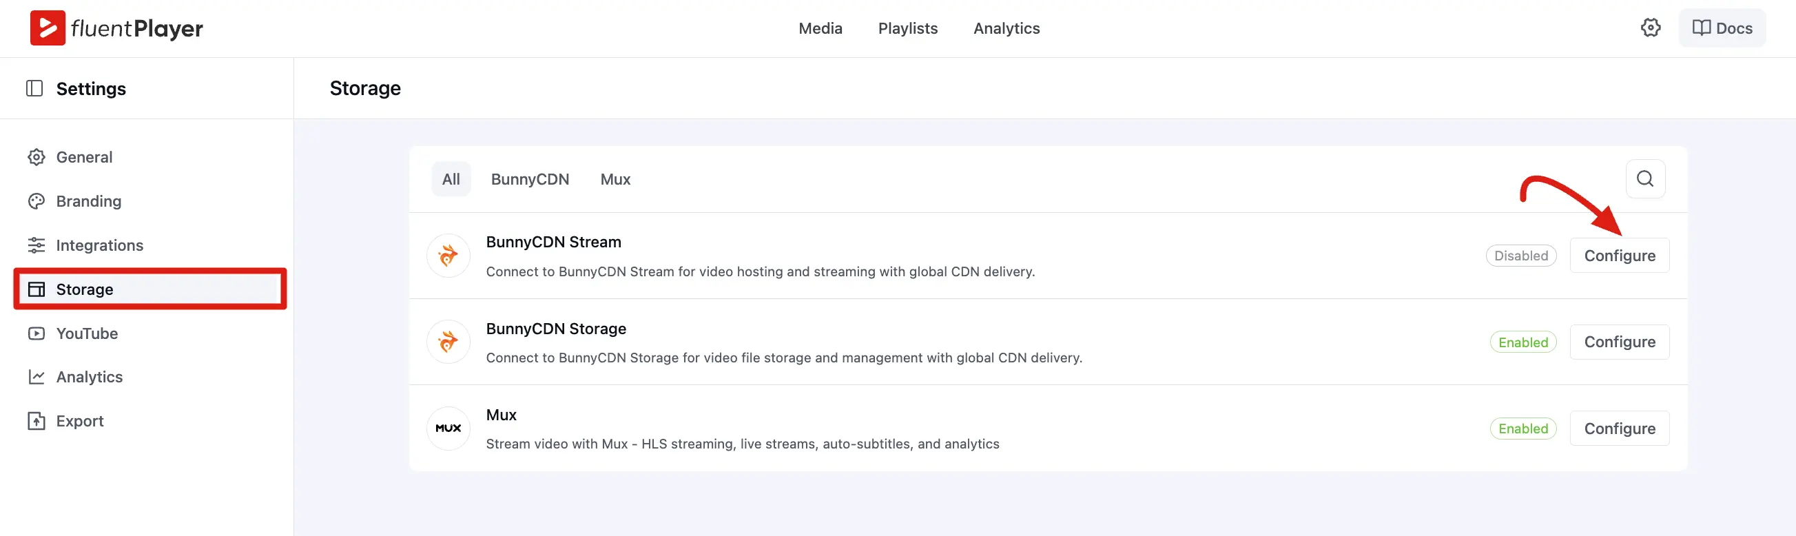Viewport: 1796px width, 536px height.
Task: Configure the Mux provider
Action: 1619,429
